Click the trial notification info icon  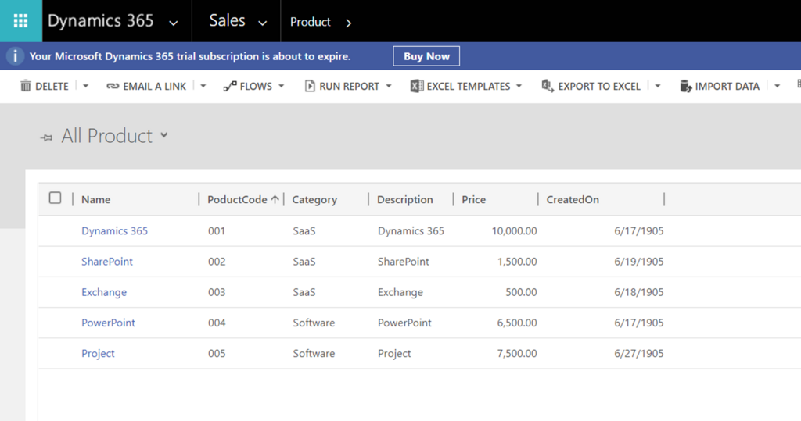click(x=15, y=56)
